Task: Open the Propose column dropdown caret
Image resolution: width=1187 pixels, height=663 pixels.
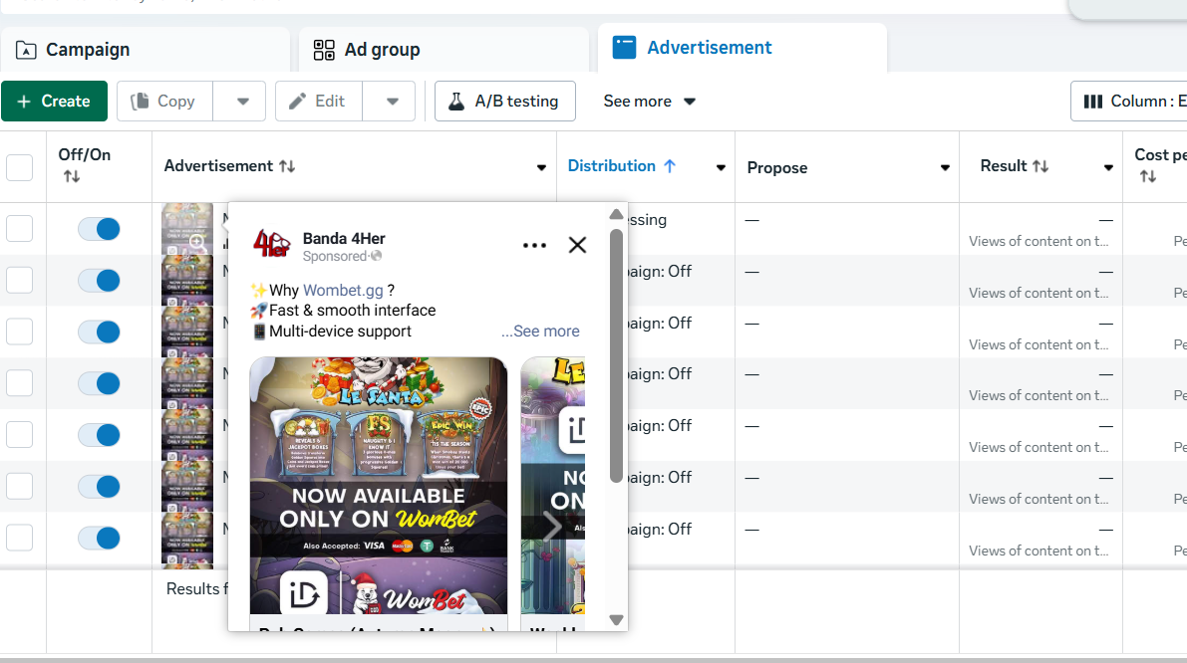Action: click(945, 168)
